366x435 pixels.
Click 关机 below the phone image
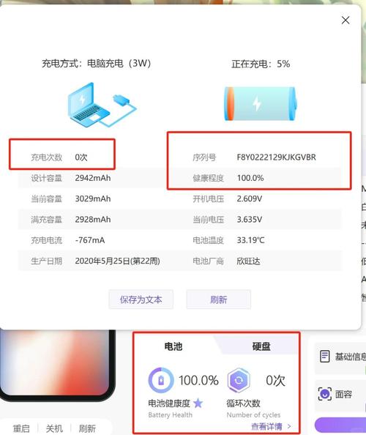(54, 428)
